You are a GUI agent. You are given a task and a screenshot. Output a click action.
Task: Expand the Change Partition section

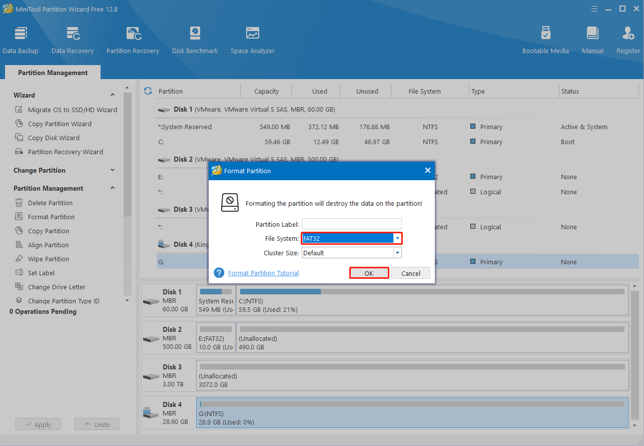click(x=113, y=170)
